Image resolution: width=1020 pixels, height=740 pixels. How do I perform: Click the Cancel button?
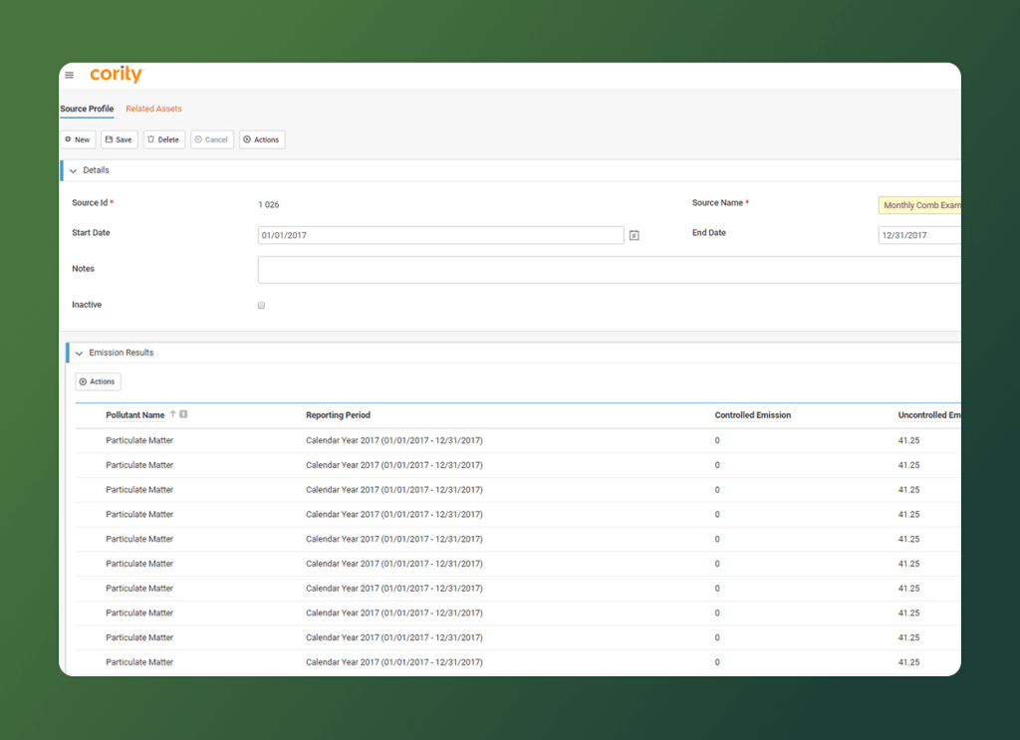click(211, 139)
